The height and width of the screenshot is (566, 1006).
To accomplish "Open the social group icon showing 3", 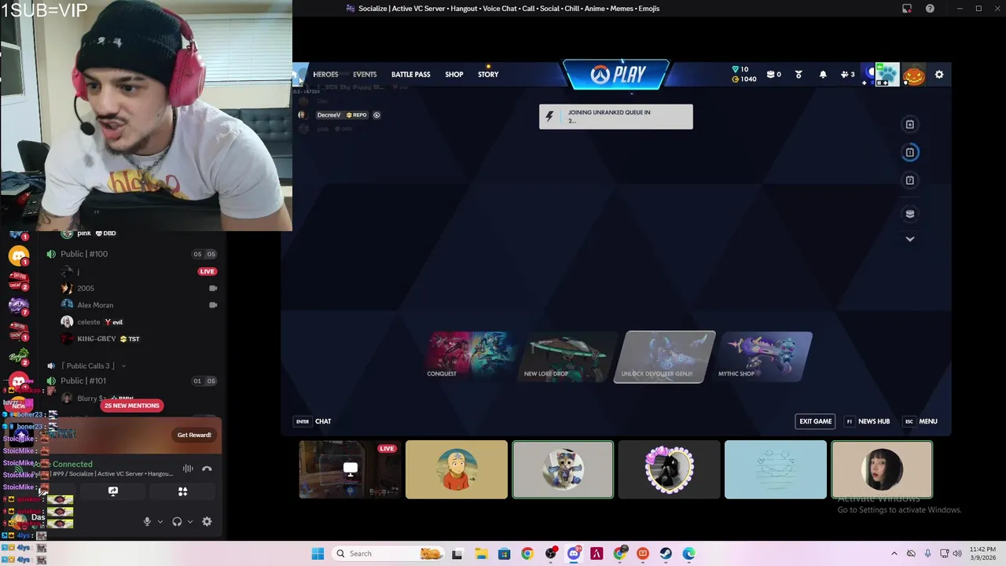I will (x=848, y=75).
